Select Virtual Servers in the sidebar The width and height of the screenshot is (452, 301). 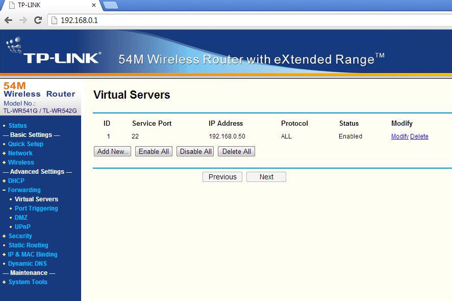point(36,199)
